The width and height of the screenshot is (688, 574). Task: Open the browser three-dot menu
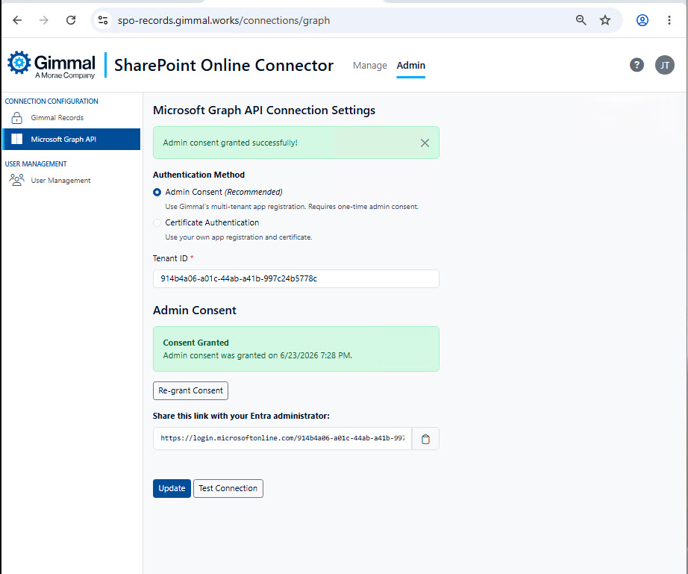pos(669,20)
